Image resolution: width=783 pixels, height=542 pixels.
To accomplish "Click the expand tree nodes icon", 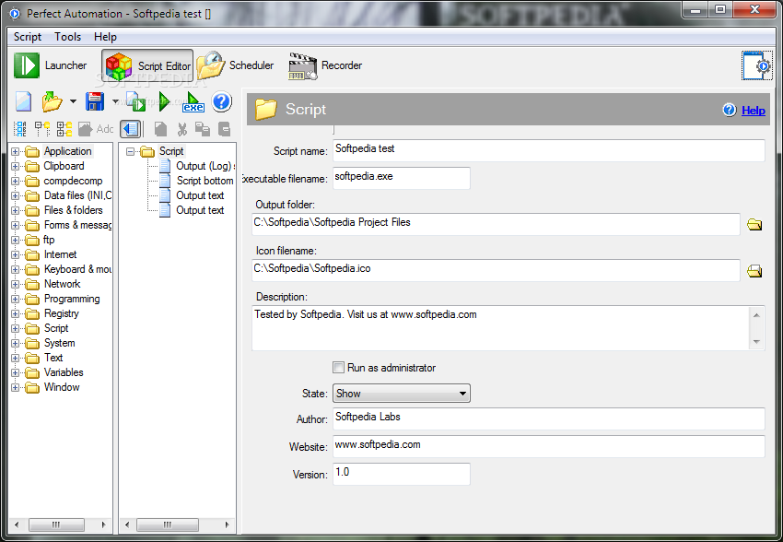I will (x=64, y=129).
